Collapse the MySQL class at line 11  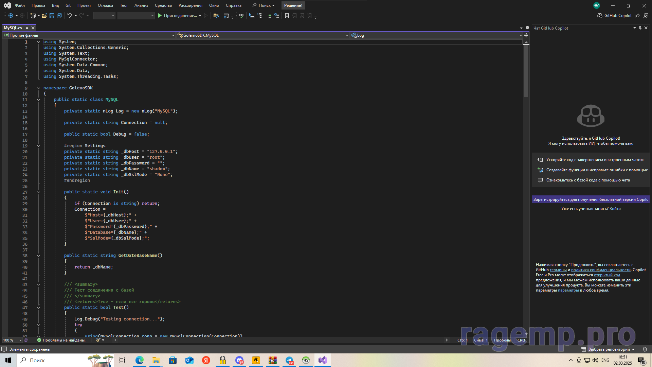pyautogui.click(x=38, y=100)
